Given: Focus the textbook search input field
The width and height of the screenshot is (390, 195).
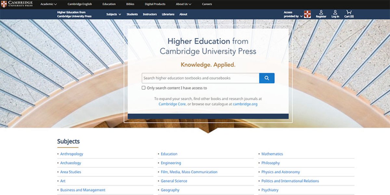Looking at the screenshot, I should coord(201,78).
